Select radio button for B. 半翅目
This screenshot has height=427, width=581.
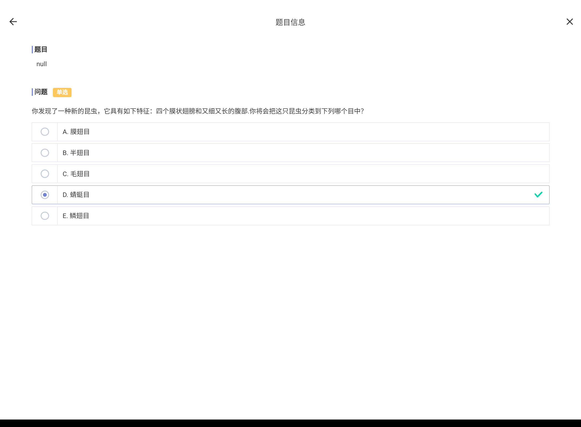click(45, 153)
